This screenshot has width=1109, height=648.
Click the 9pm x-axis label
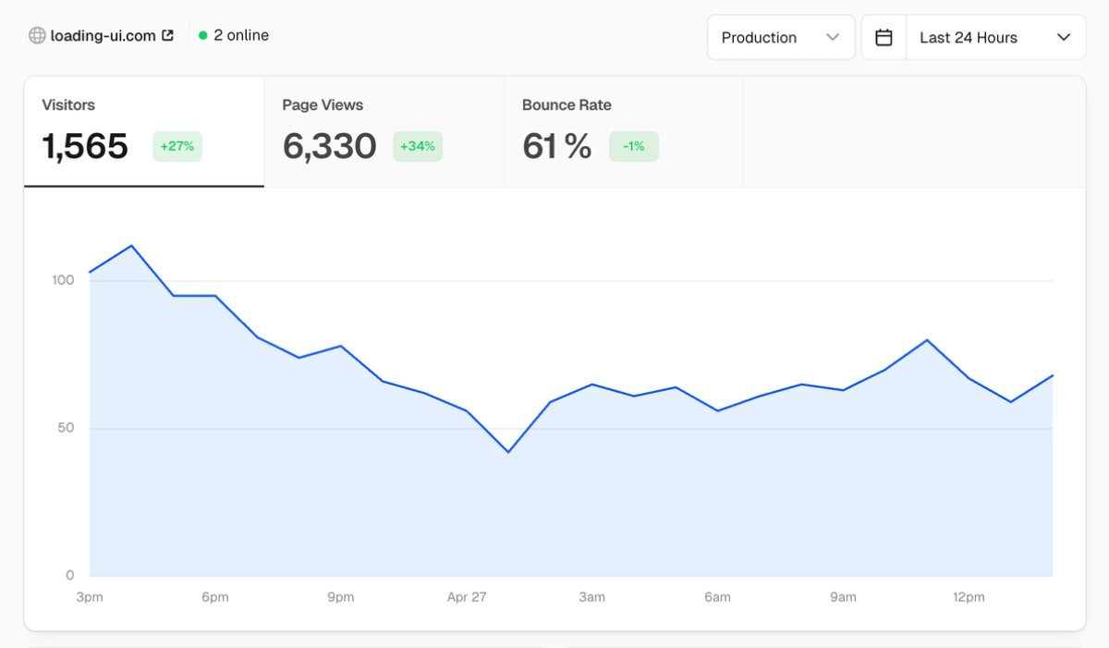click(x=341, y=597)
